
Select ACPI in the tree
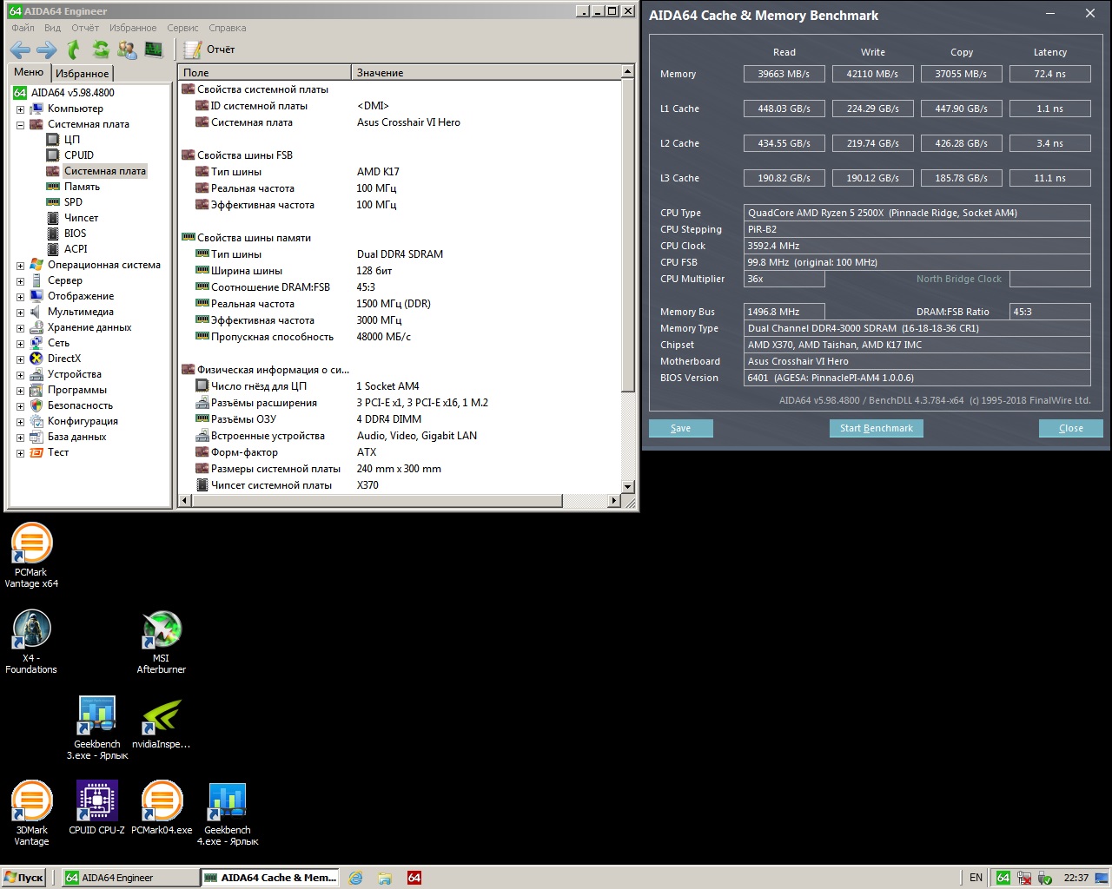click(76, 249)
